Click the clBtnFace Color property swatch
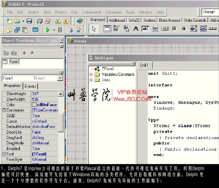 [34, 105]
